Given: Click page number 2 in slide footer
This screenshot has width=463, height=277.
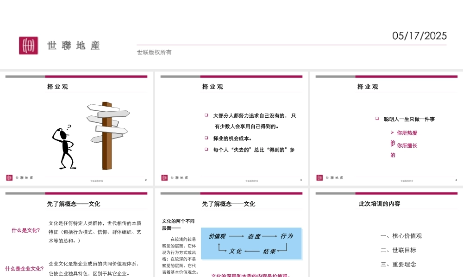Looking at the screenshot, I should click(146, 180).
